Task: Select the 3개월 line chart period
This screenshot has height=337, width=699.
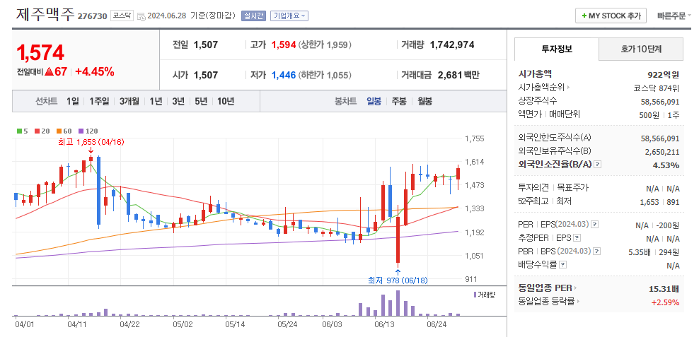Action: (x=129, y=101)
